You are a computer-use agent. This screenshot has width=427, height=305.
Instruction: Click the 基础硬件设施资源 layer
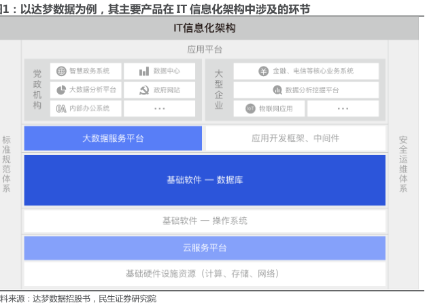click(x=205, y=273)
